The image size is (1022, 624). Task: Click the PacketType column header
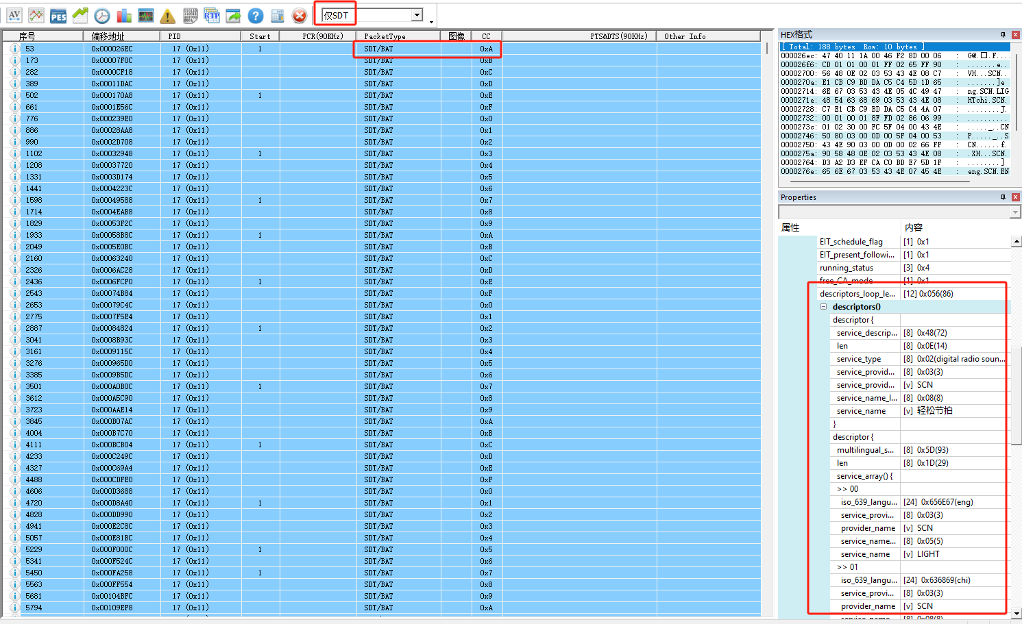pyautogui.click(x=385, y=36)
